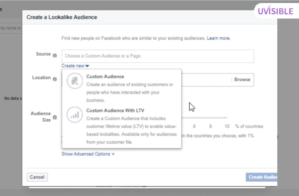This screenshot has height=196, width=299.
Task: Expand Show Advanced Options
Action: click(88, 154)
